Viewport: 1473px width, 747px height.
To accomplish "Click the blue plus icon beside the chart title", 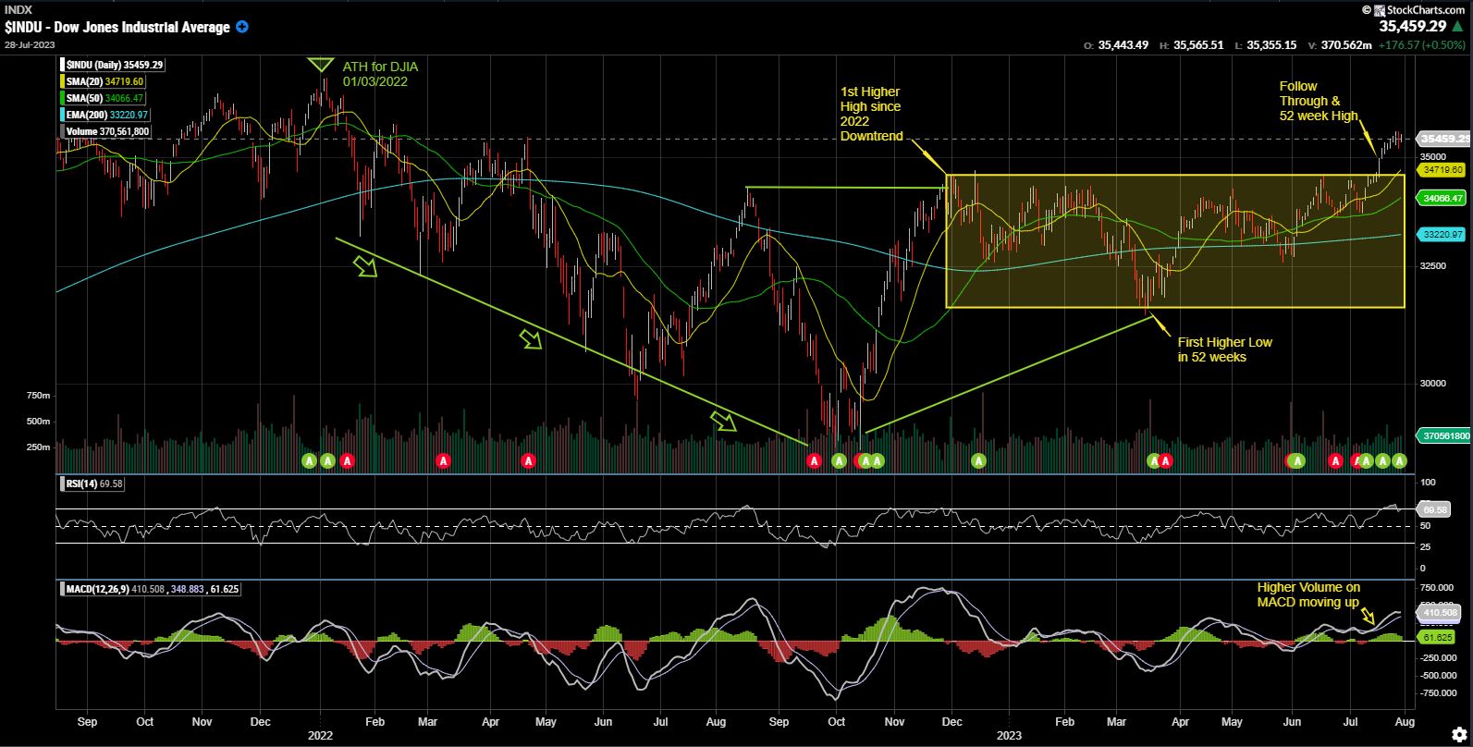I will [x=242, y=27].
